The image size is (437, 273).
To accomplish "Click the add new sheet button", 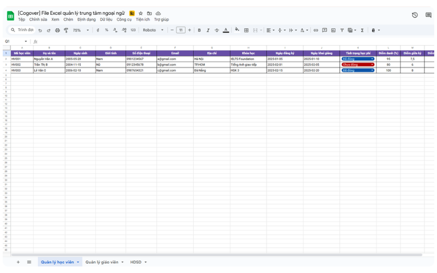I will (x=18, y=262).
